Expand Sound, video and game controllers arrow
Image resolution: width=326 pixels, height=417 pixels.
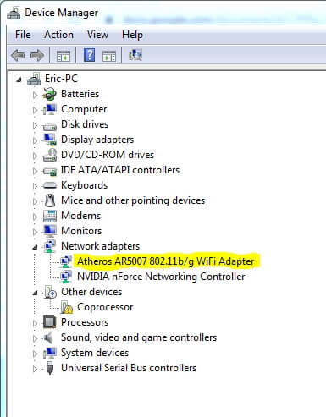click(x=35, y=338)
